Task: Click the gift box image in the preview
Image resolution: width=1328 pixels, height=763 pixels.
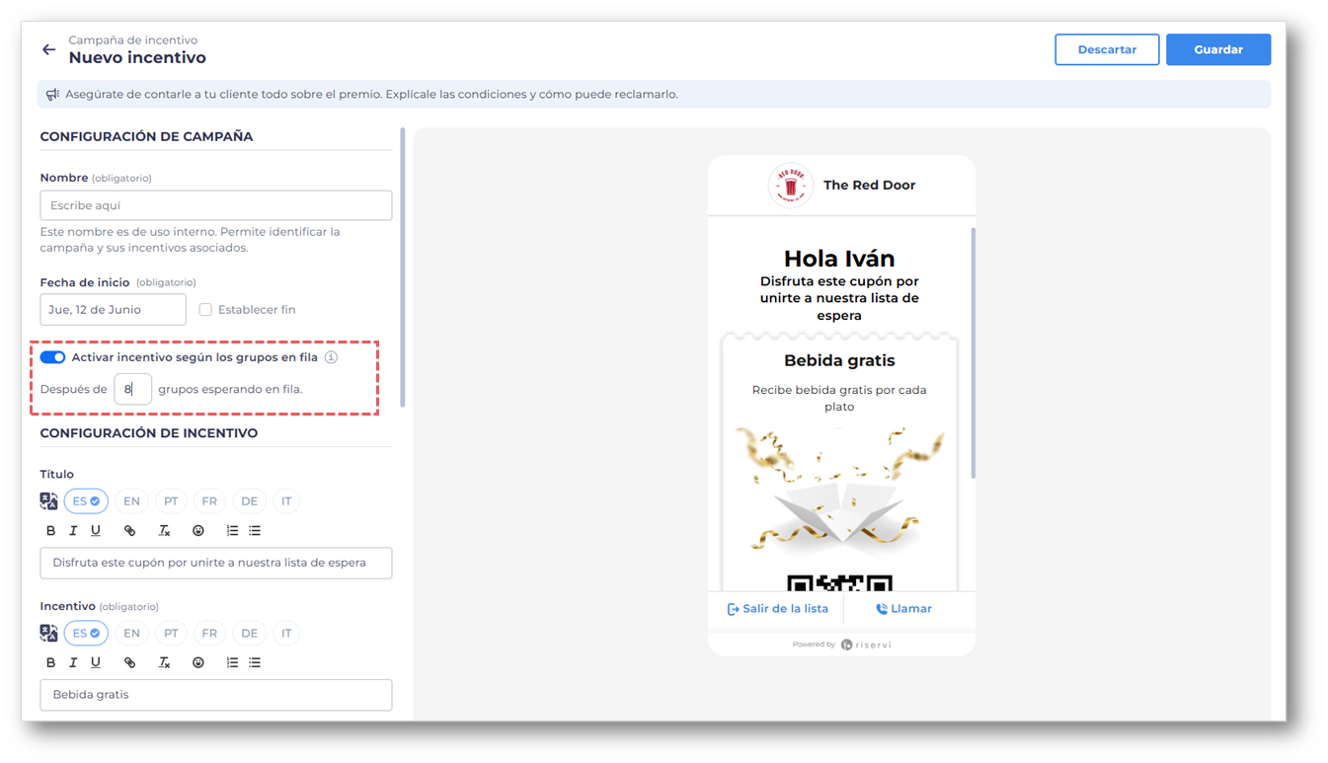Action: coord(839,490)
